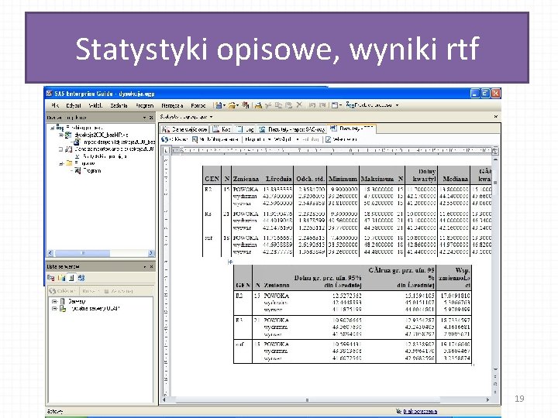Viewport: 558px width, 418px height.
Task: Open the Pomoc menu
Action: click(198, 105)
